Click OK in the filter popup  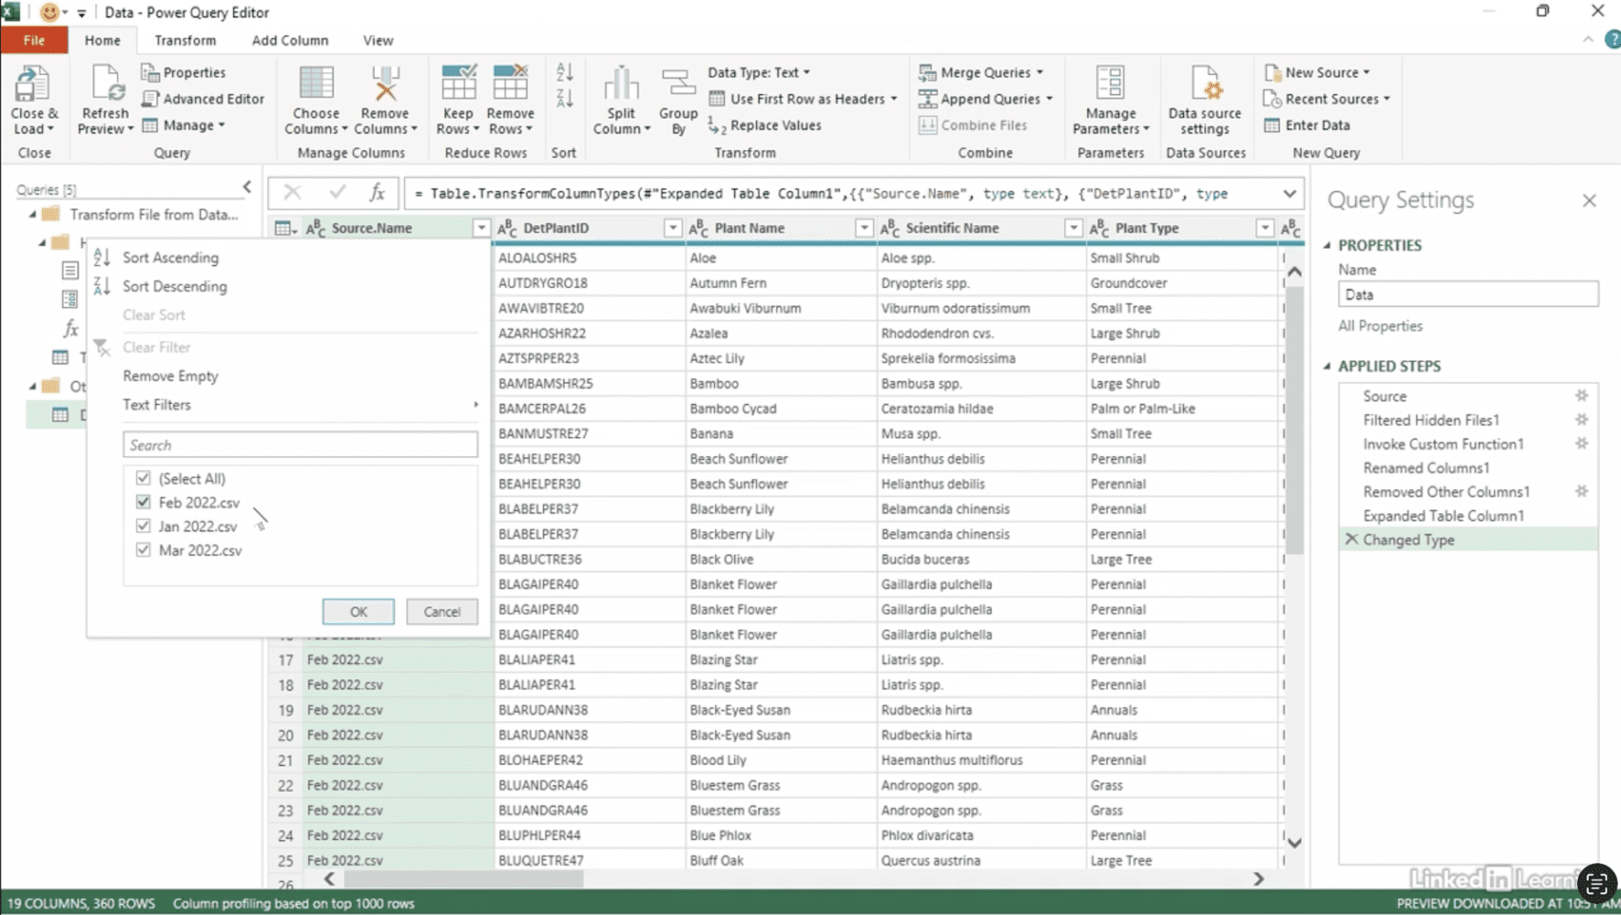(358, 612)
